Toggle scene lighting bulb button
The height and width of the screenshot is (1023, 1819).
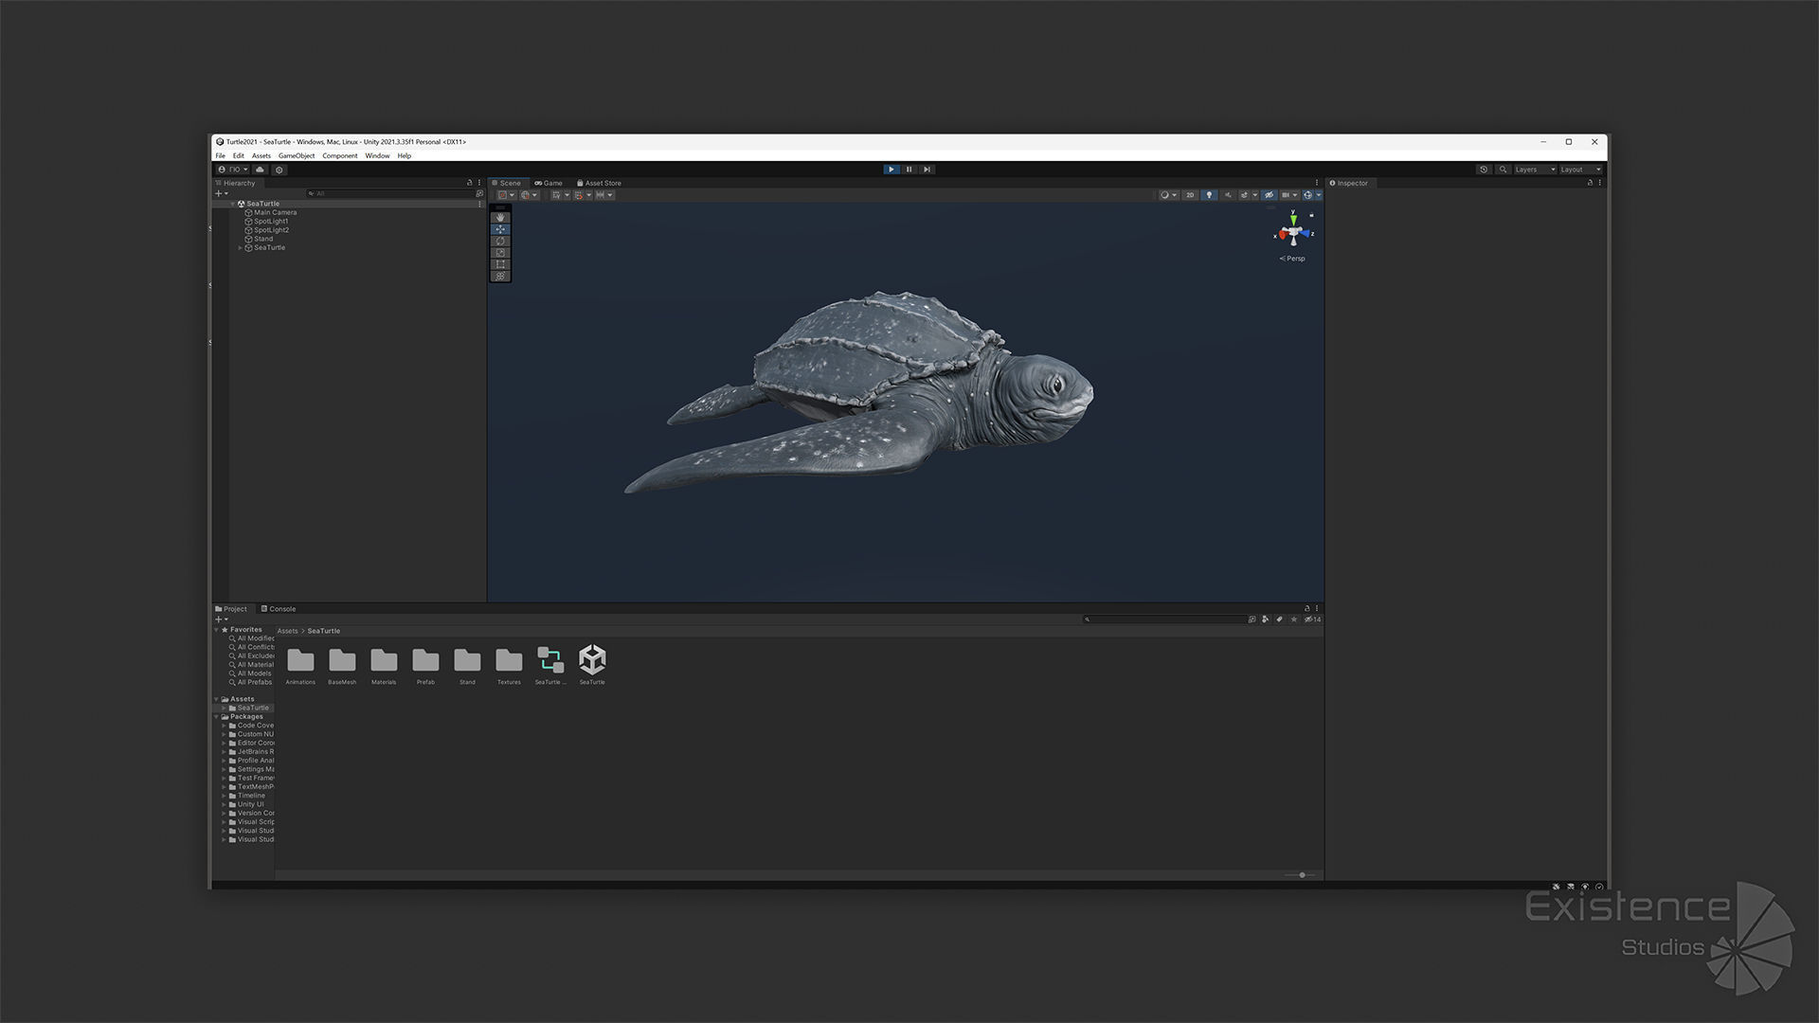[x=1209, y=195]
